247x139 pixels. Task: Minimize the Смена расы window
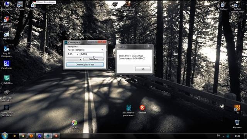tap(90, 42)
